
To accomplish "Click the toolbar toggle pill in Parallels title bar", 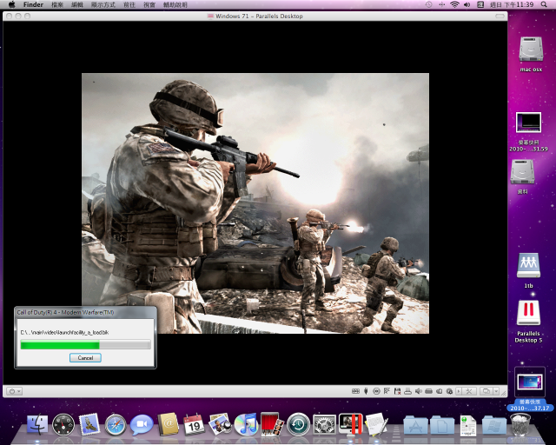I will click(x=500, y=16).
